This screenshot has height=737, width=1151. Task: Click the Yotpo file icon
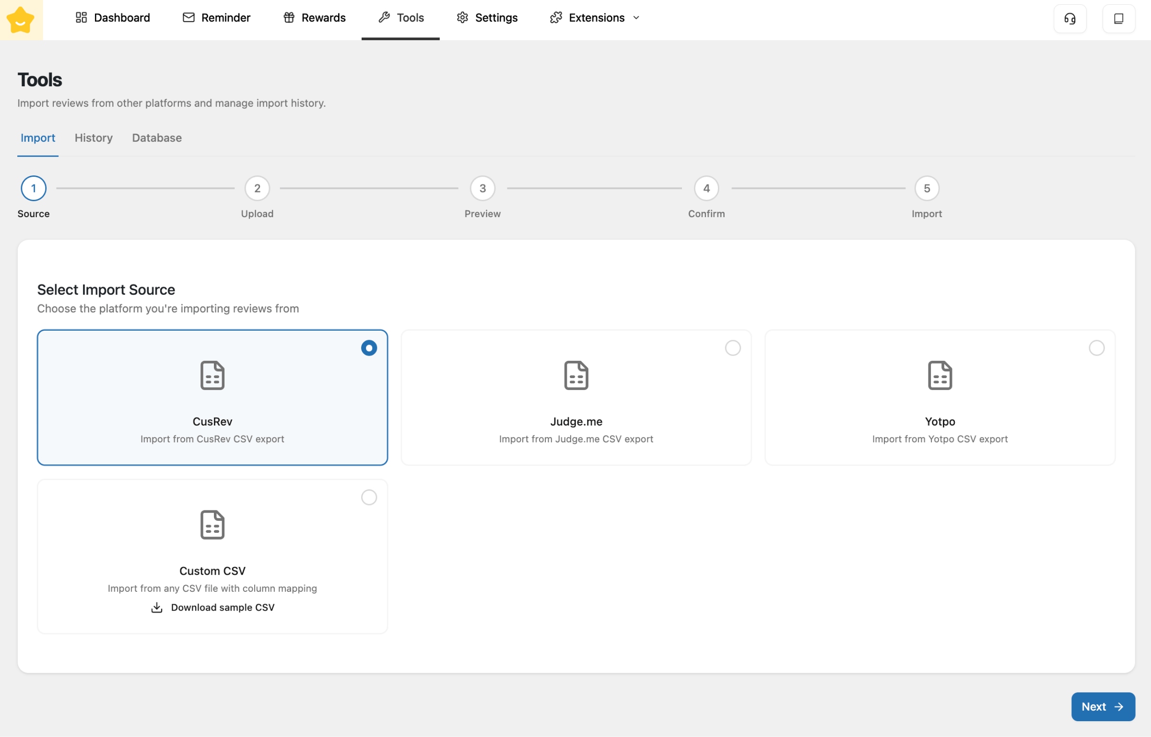pyautogui.click(x=940, y=375)
